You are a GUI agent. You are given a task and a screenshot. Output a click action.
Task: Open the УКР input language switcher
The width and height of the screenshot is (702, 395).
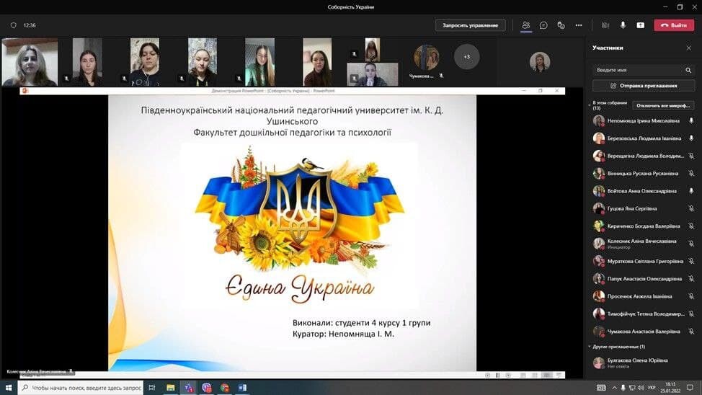point(652,388)
